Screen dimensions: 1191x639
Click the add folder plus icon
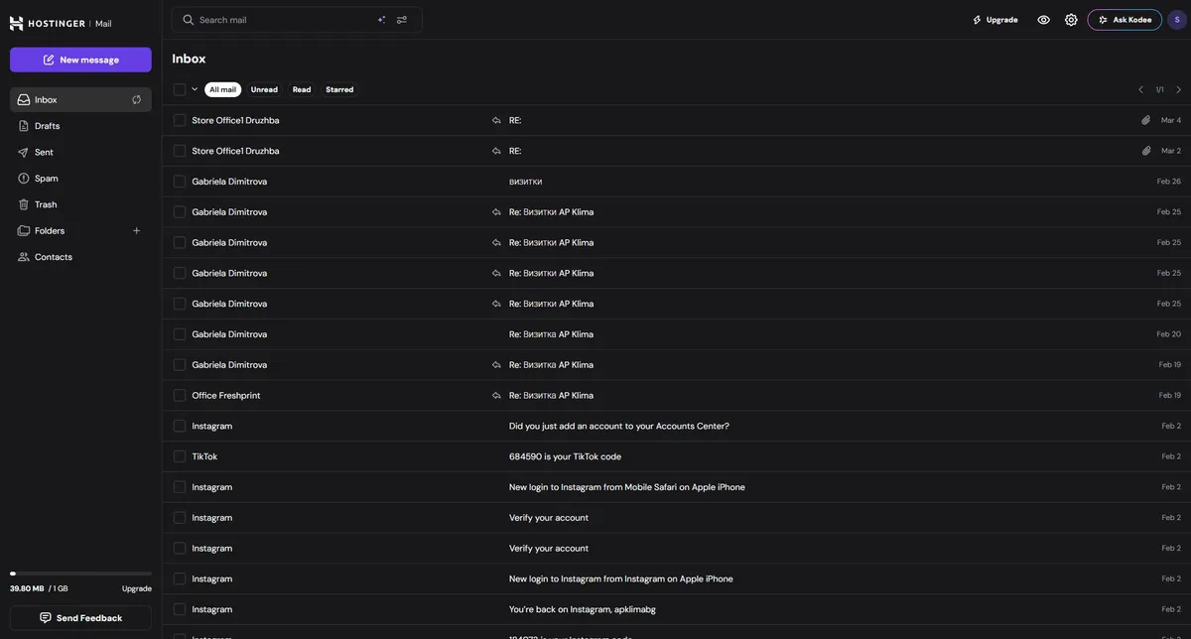137,231
